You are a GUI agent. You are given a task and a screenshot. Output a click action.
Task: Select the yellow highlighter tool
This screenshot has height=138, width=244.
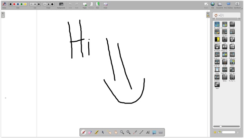[x=97, y=132]
